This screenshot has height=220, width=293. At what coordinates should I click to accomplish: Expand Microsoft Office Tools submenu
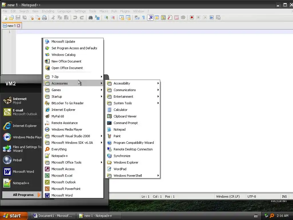73,162
